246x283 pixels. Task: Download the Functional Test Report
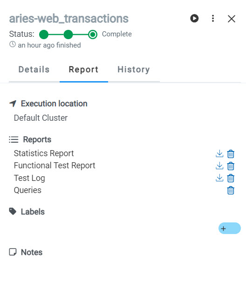click(x=219, y=166)
